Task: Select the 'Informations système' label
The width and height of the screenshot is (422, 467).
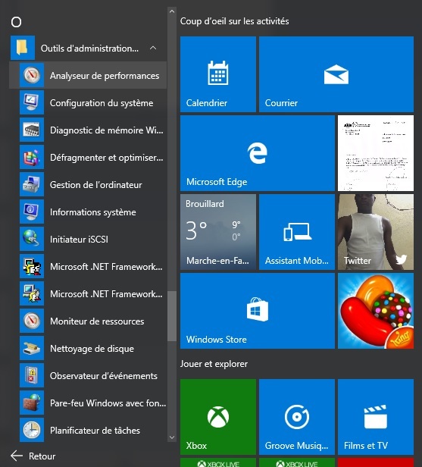Action: [93, 212]
